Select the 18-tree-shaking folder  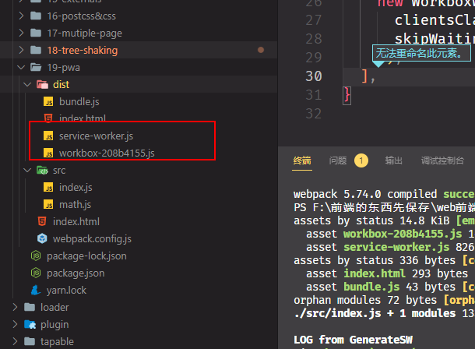[82, 50]
